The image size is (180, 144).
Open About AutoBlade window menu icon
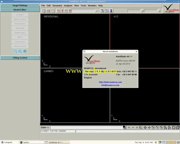coord(84,51)
